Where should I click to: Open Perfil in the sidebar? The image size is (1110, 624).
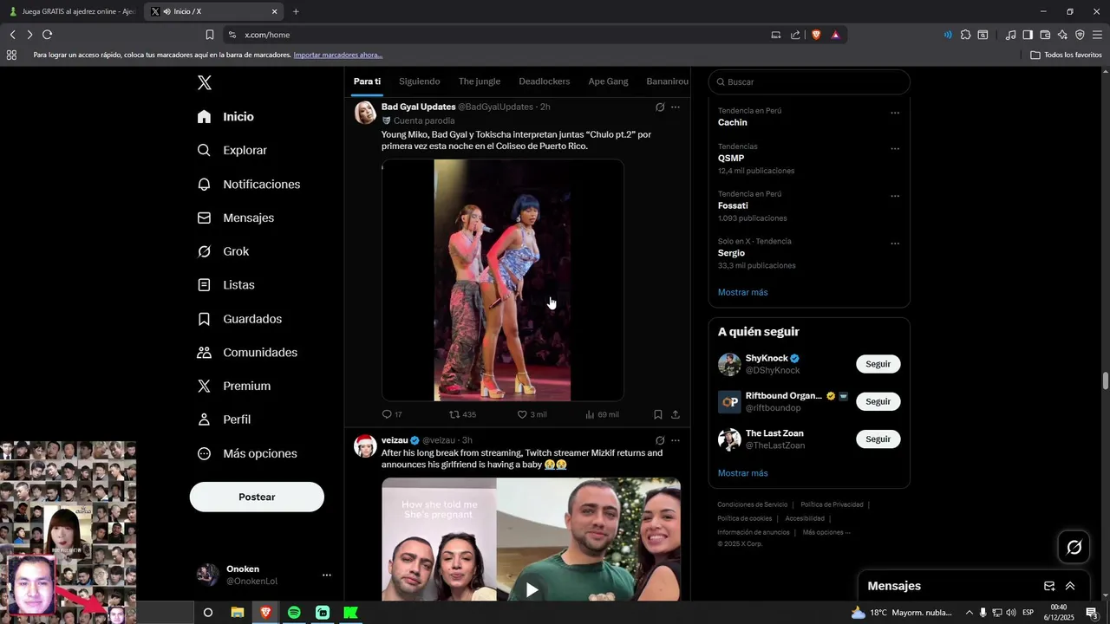pyautogui.click(x=224, y=419)
